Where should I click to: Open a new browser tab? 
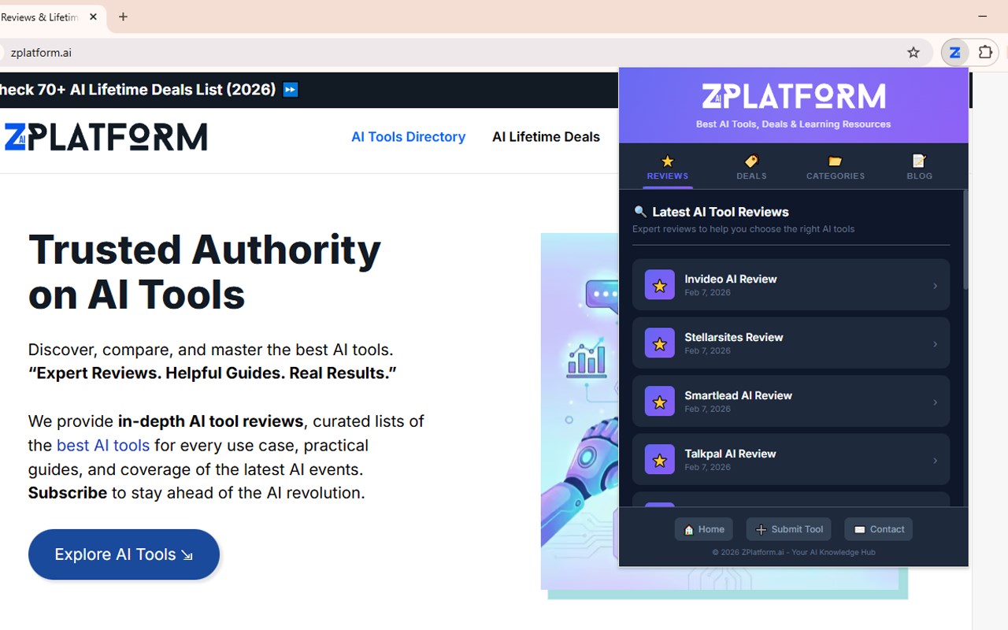[x=123, y=17]
